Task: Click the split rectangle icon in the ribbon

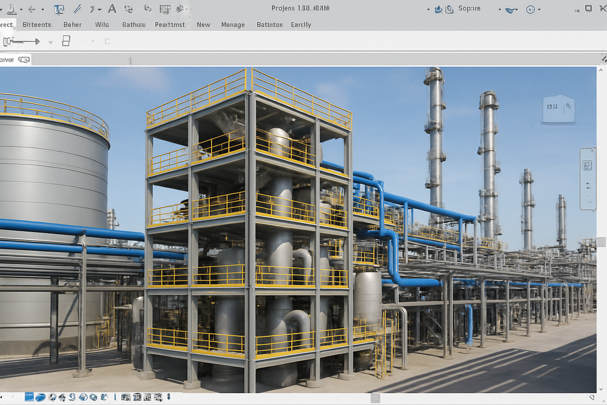Action: pyautogui.click(x=66, y=41)
